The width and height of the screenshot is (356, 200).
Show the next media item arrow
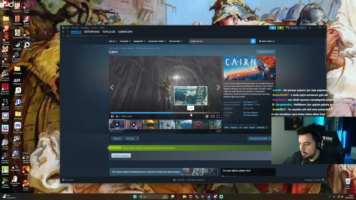218,87
